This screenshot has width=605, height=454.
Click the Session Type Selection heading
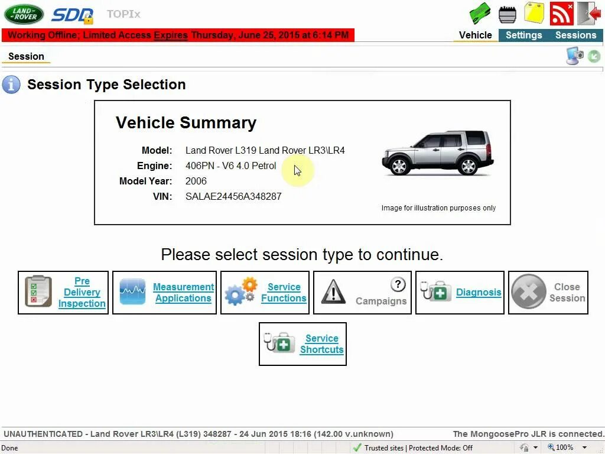point(106,85)
